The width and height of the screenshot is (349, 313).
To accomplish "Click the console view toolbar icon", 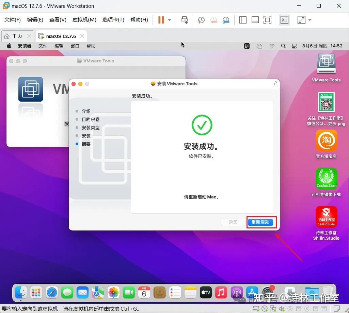I will click(x=284, y=20).
